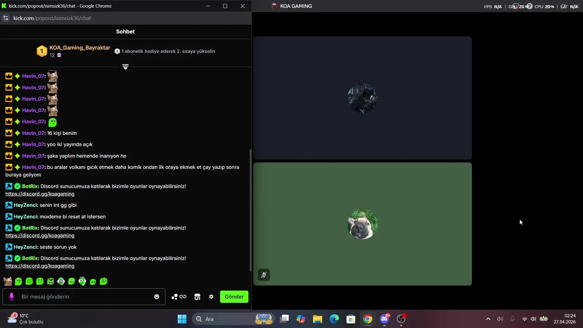Click the Sohbet chat header title
The image size is (583, 328).
coord(125,31)
